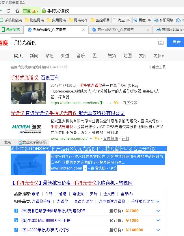Viewport: 184px width, 236px height.
Task: Open 手持式光谱仪_百度百科 result link
Action: tap(35, 78)
